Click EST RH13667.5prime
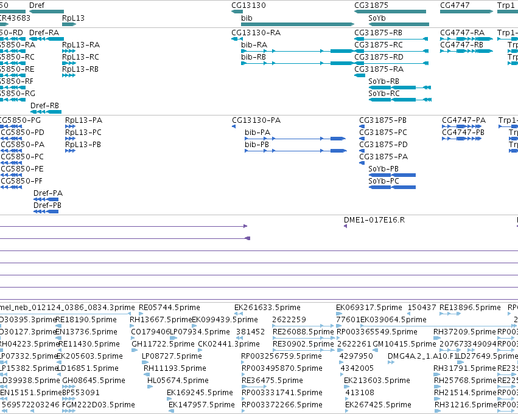This screenshot has height=414, width=518. pyautogui.click(x=132, y=326)
